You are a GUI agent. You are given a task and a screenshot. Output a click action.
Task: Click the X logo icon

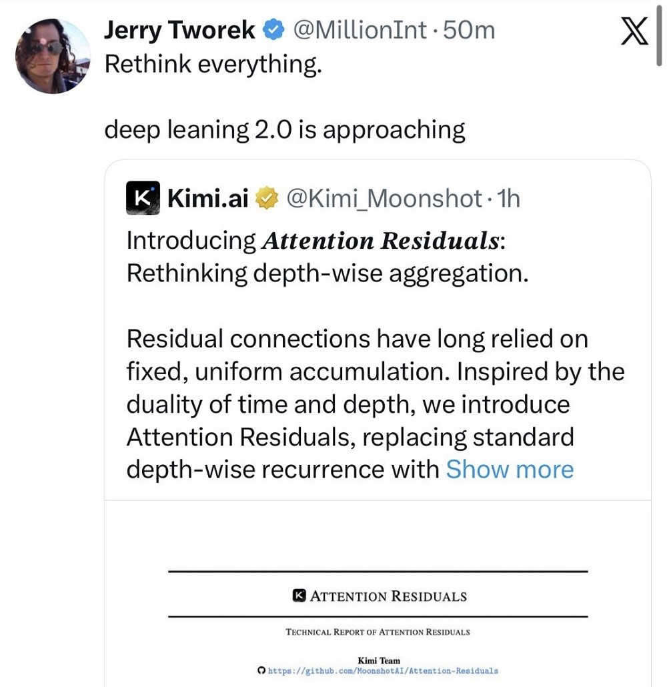point(634,31)
